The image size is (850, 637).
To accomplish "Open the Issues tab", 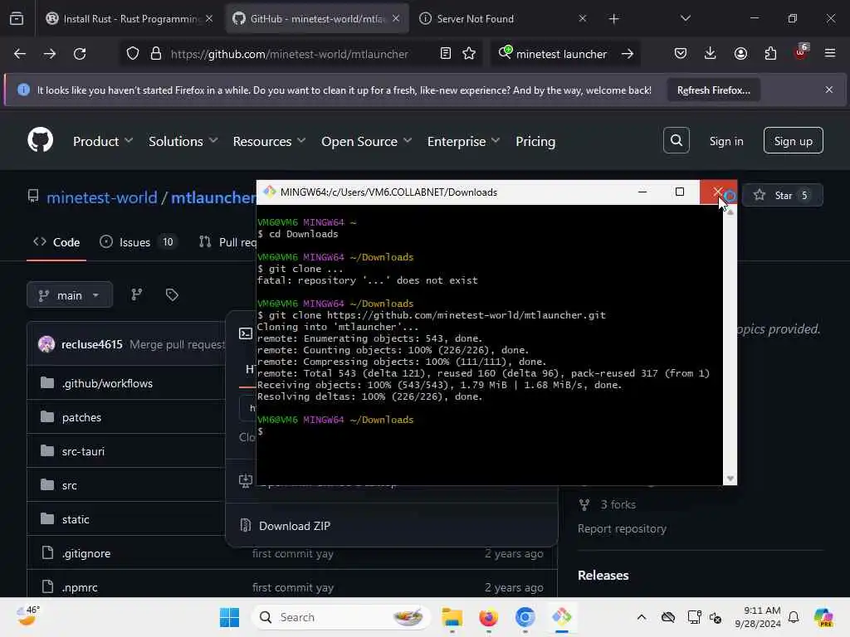I will click(138, 242).
